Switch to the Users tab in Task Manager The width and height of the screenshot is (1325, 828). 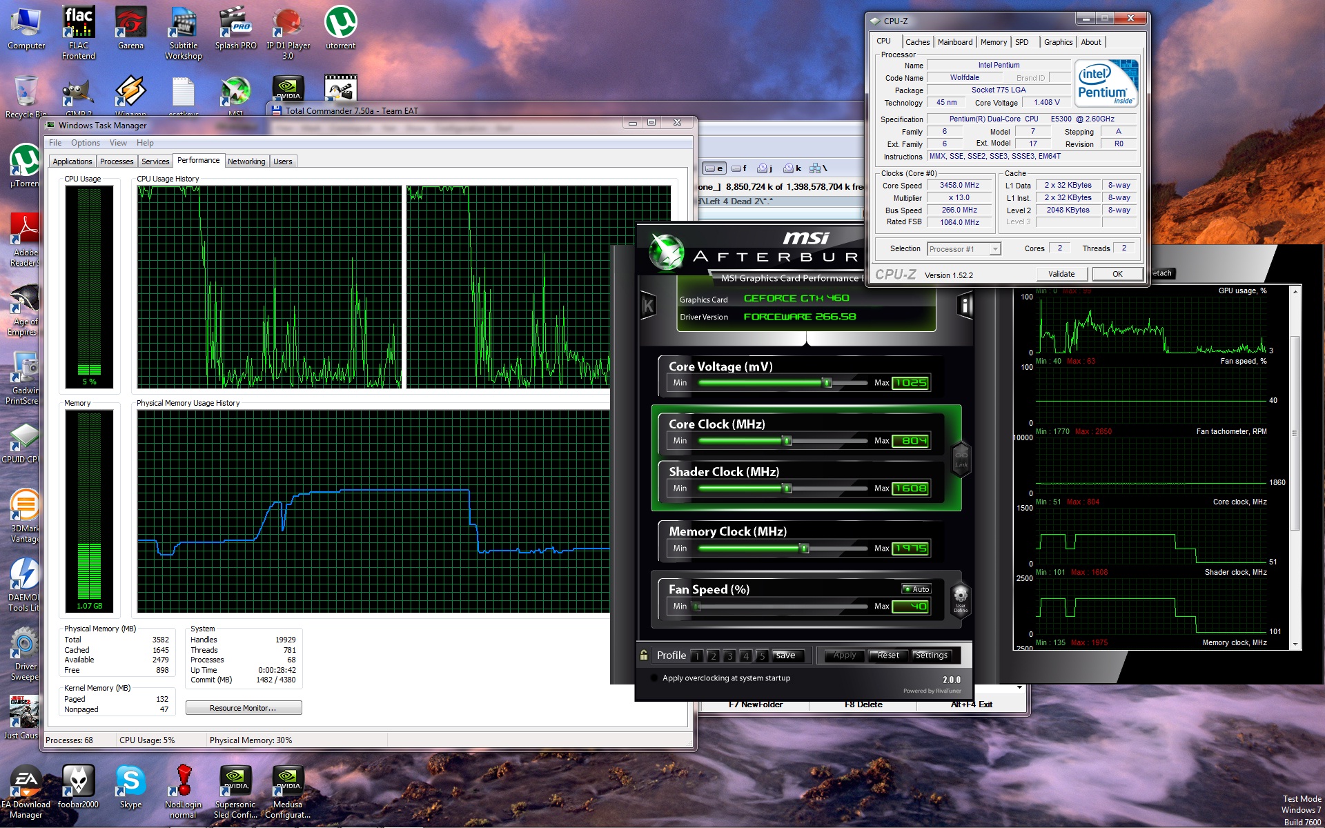tap(283, 161)
